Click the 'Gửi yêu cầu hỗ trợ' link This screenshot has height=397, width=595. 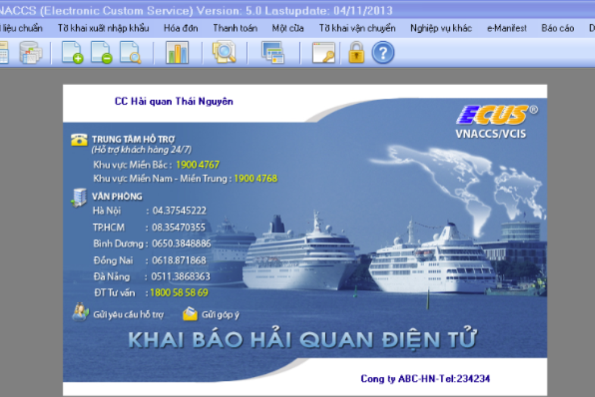point(127,314)
